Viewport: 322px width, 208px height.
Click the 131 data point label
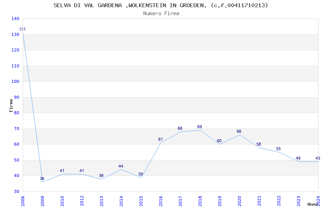pos(22,29)
